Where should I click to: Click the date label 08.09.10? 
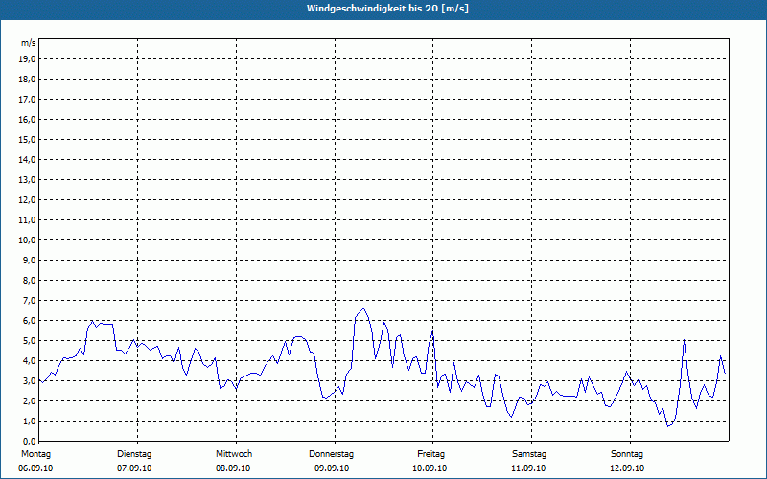233,468
